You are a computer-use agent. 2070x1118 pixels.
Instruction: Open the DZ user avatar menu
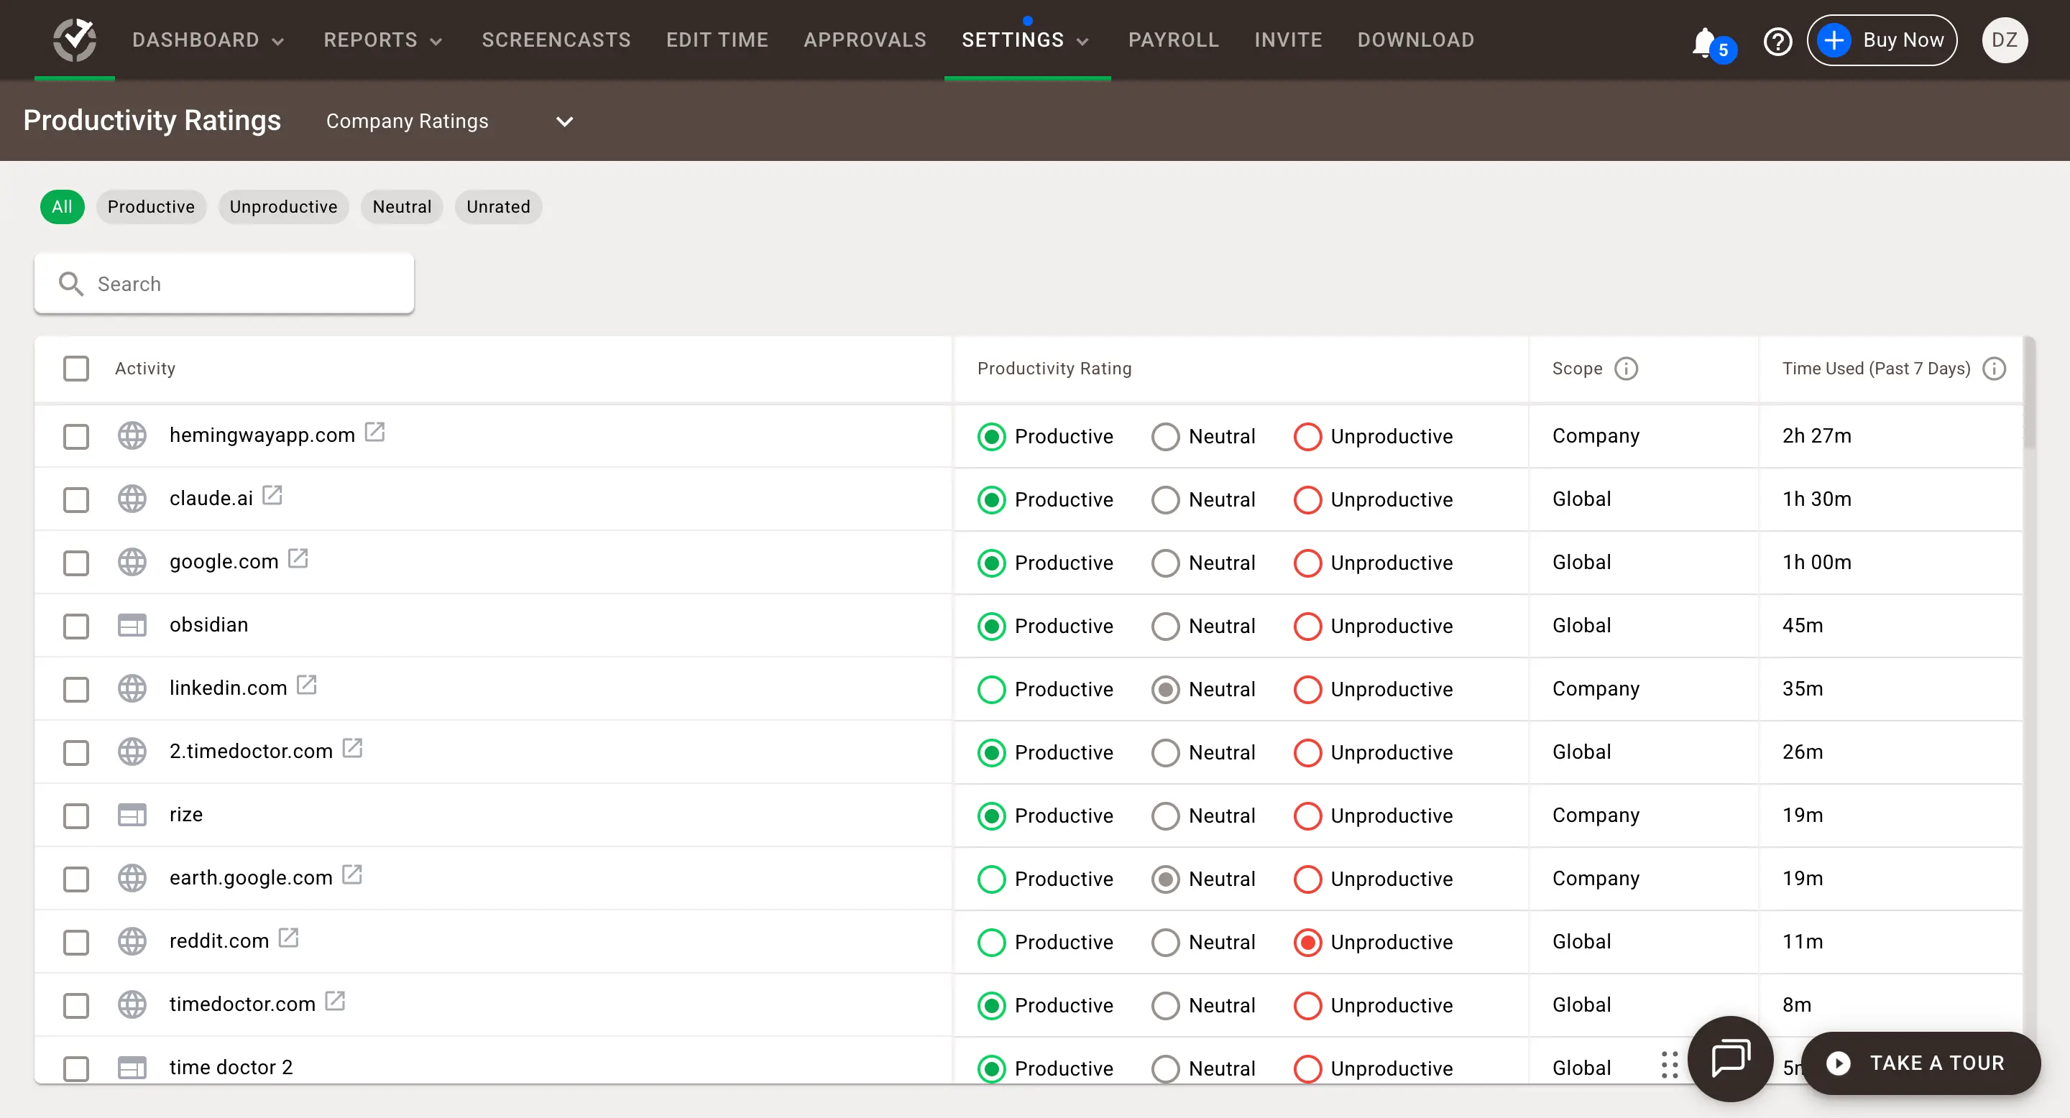(2004, 40)
